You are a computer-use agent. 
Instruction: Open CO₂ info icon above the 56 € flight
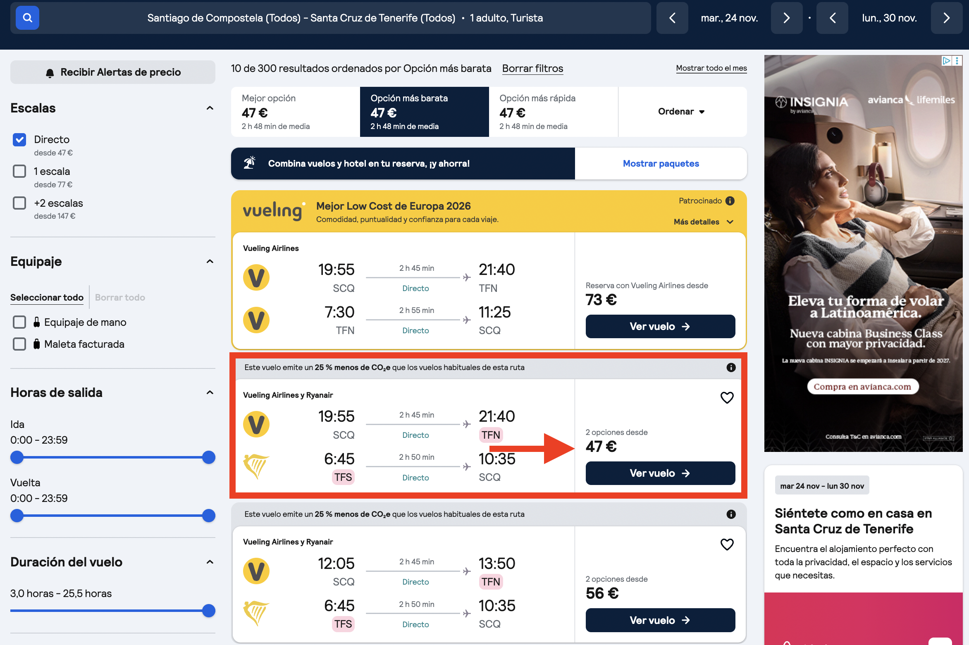pyautogui.click(x=731, y=514)
